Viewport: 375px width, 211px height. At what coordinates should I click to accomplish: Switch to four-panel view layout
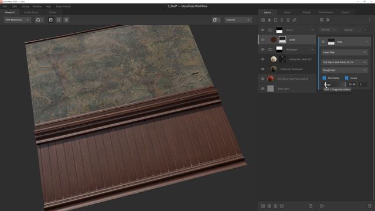tap(59, 20)
